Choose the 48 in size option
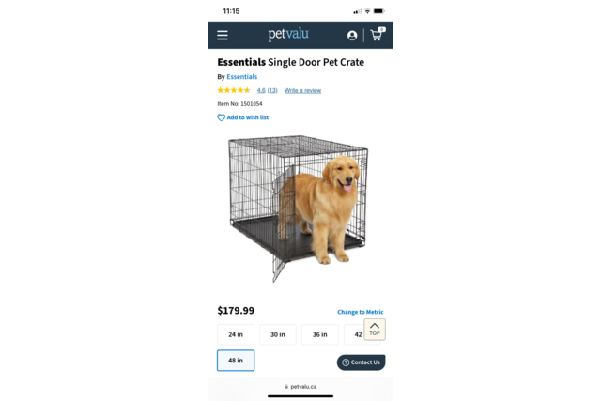 (x=236, y=361)
